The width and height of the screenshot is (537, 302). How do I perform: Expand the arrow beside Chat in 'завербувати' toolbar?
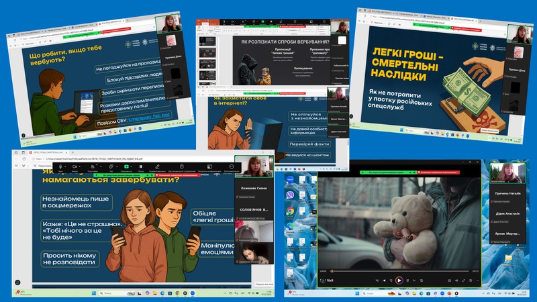point(116,166)
